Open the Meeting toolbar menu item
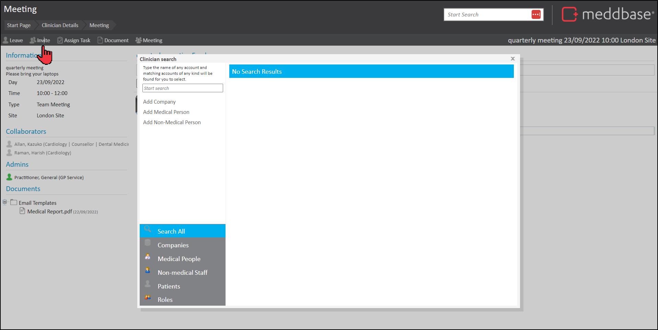 (x=149, y=40)
